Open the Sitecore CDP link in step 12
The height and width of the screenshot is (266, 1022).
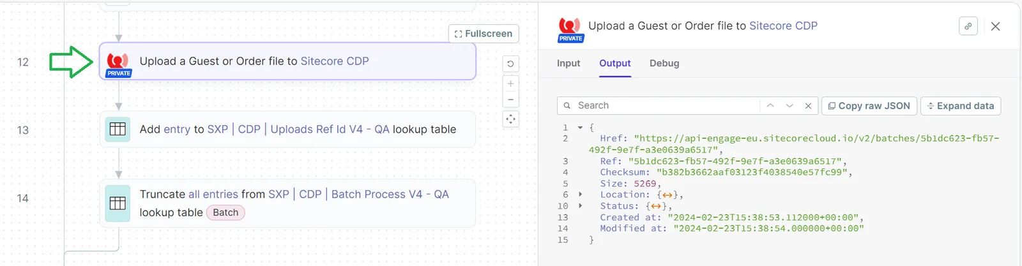pos(335,61)
